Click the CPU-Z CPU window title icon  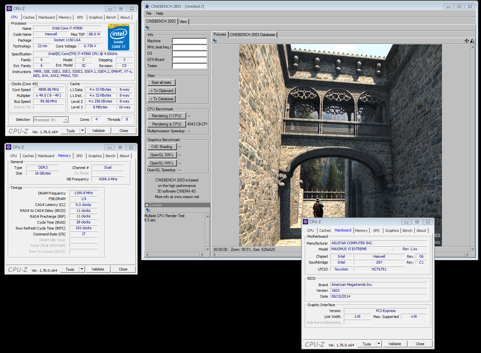click(9, 9)
